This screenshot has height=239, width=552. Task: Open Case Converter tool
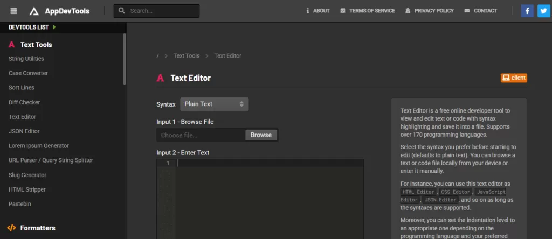pyautogui.click(x=28, y=73)
